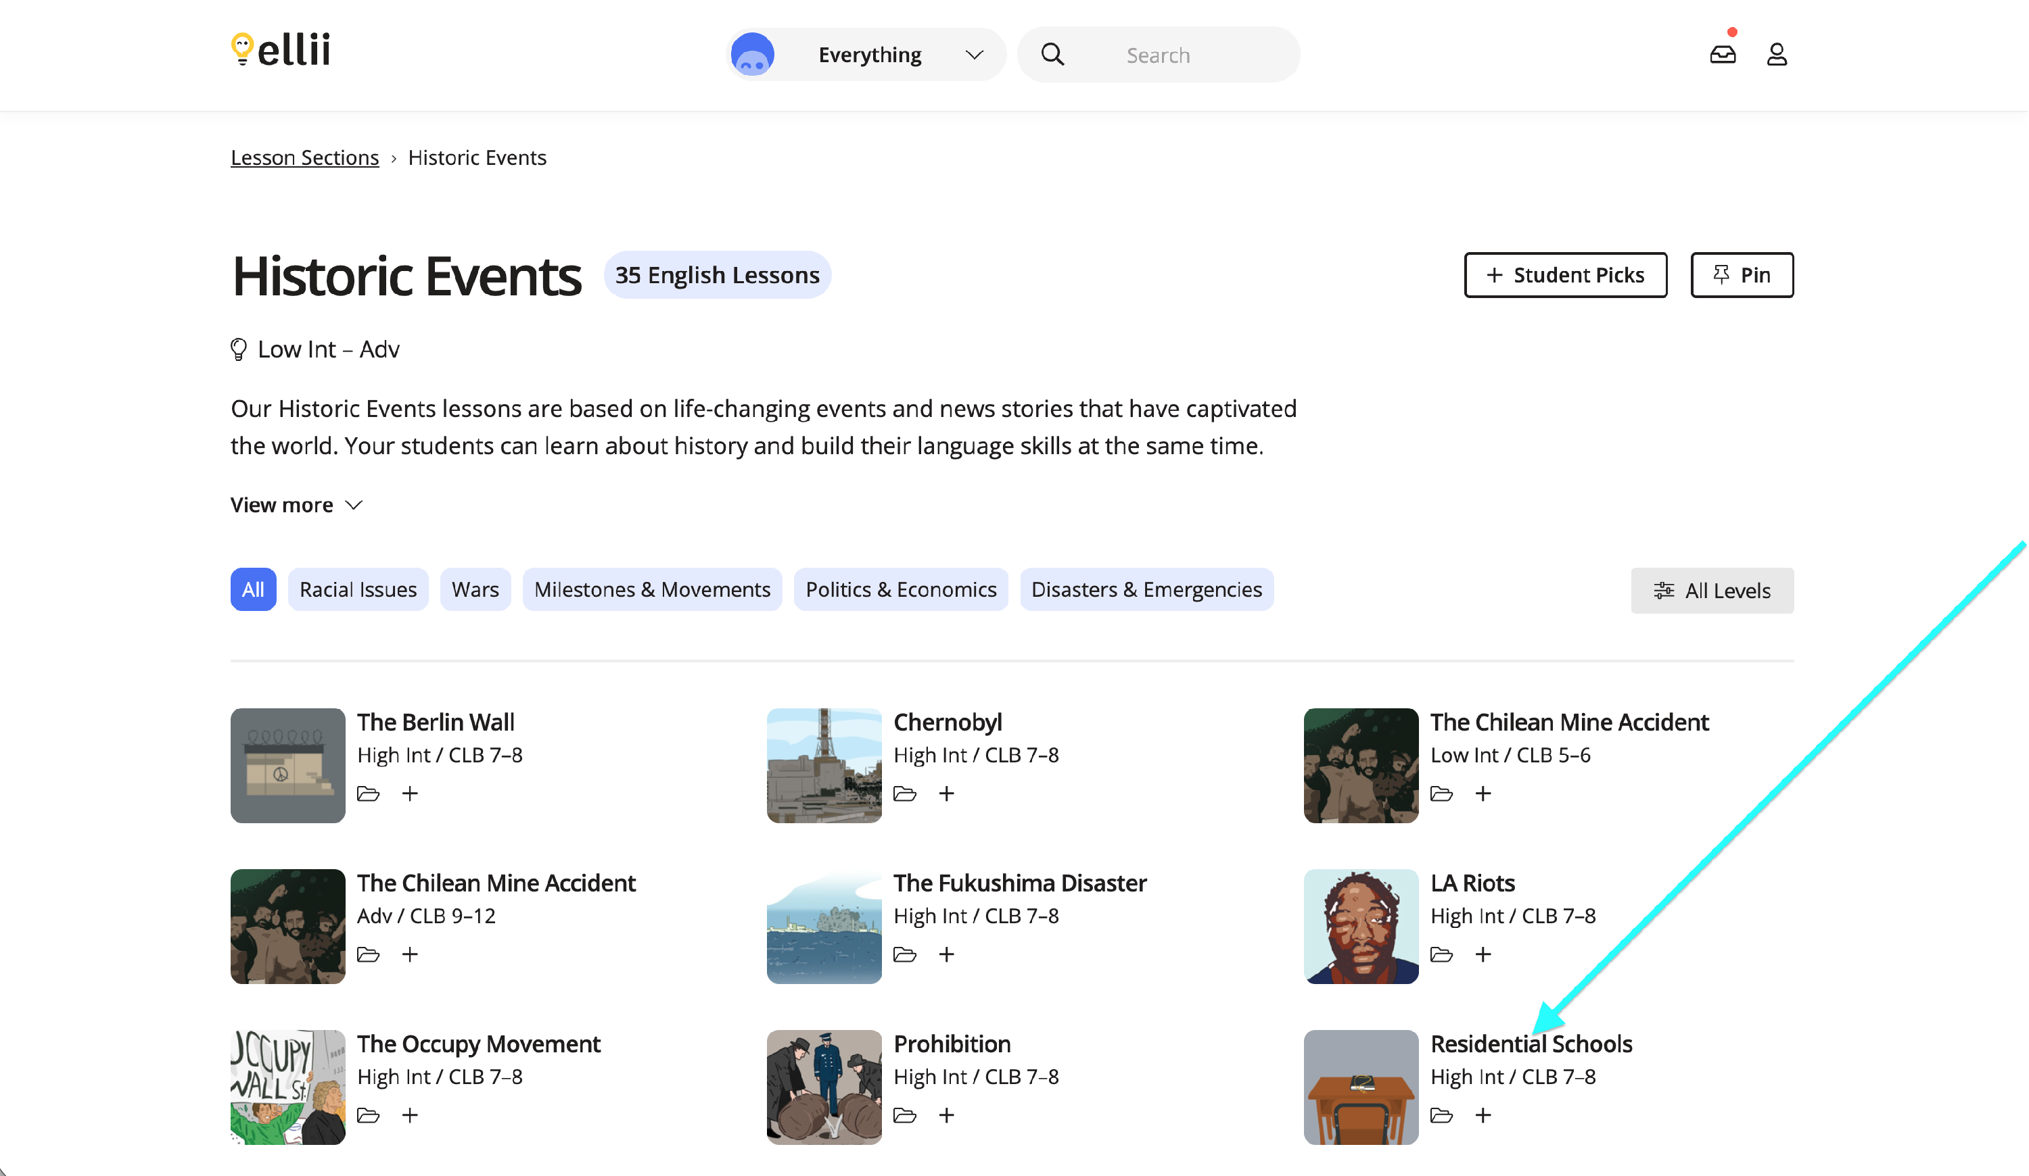Click plus icon under The Occupy Movement

coord(410,1116)
